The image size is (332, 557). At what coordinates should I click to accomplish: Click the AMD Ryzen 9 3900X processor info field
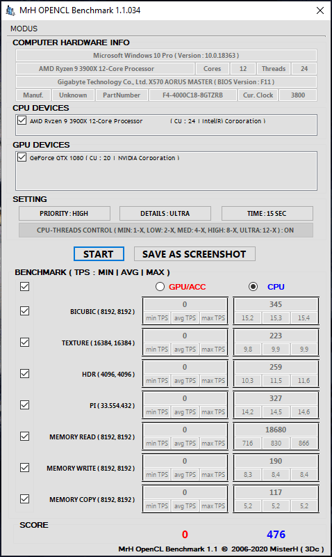point(106,68)
